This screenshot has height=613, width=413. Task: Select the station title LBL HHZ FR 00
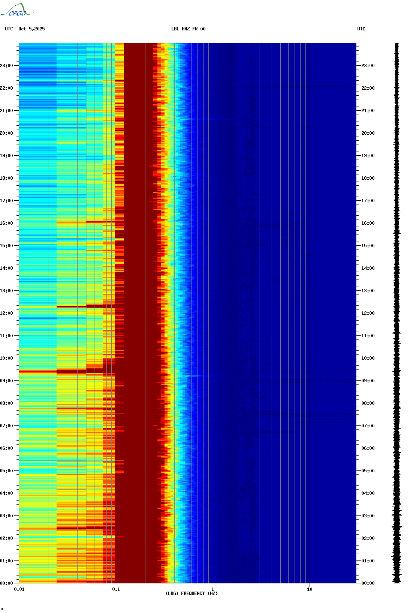(x=188, y=29)
